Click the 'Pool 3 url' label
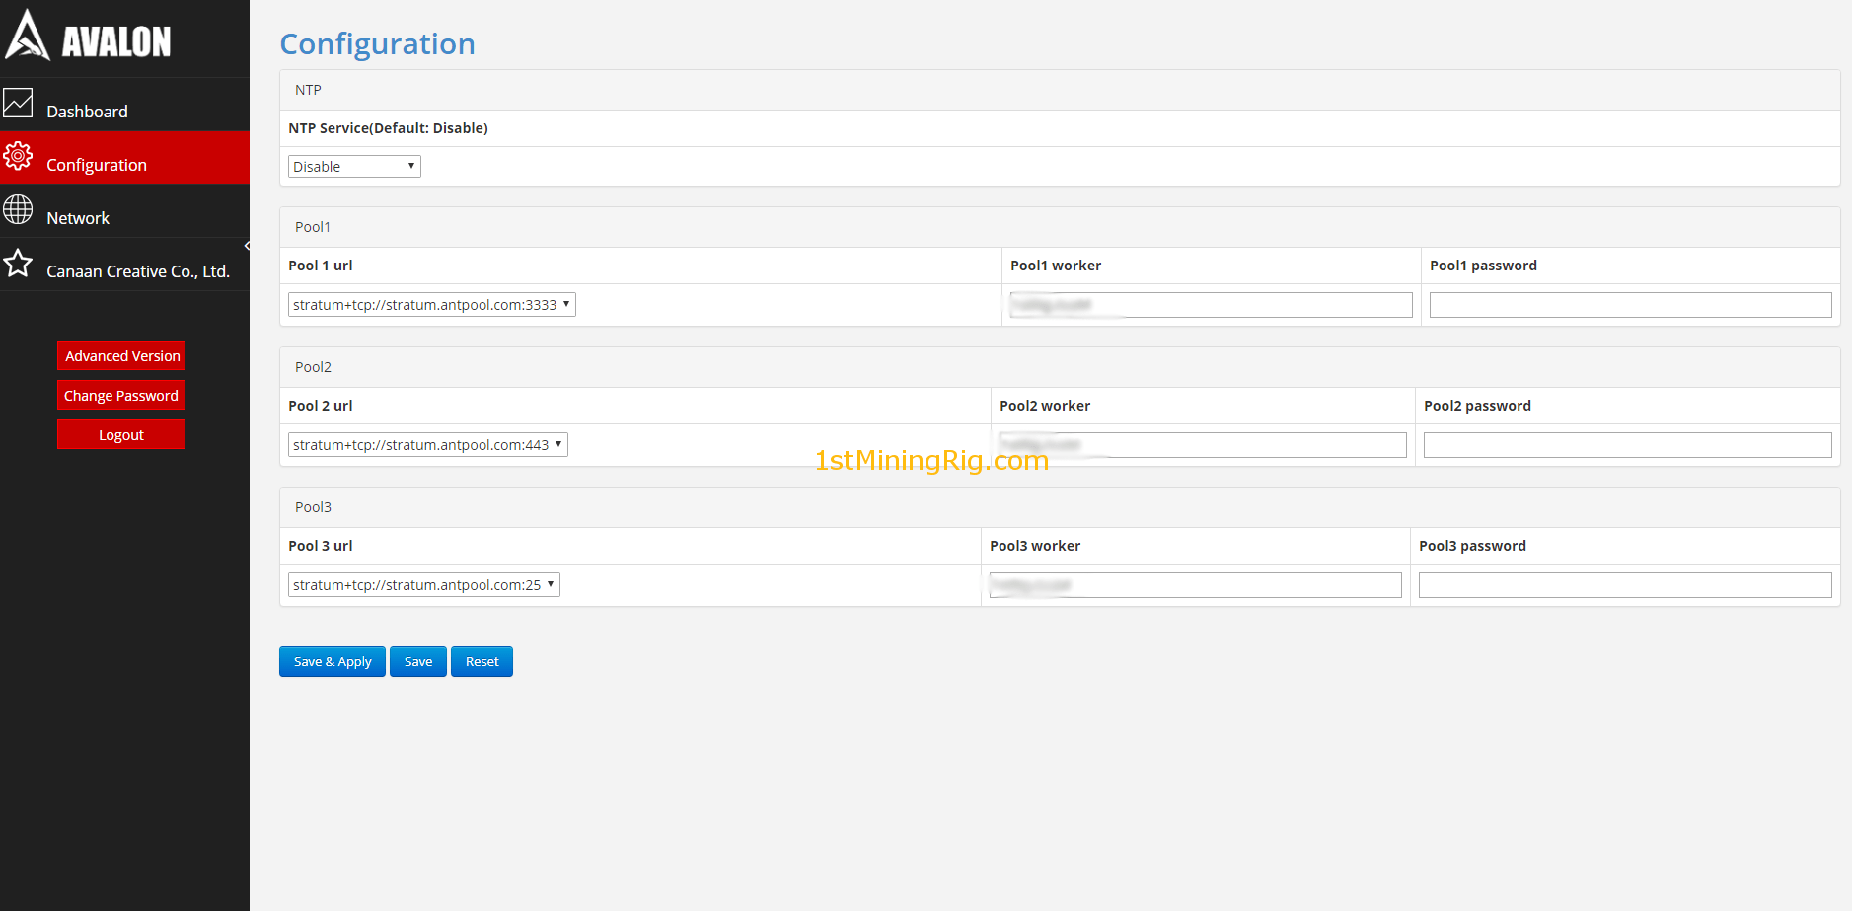1852x911 pixels. 321,546
